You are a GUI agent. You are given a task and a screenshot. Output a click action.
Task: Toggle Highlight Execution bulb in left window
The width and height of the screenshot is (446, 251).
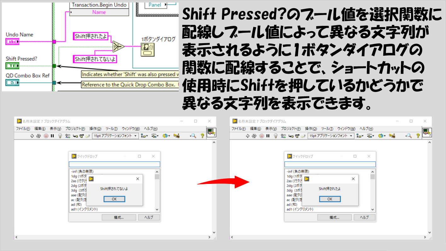pos(60,136)
